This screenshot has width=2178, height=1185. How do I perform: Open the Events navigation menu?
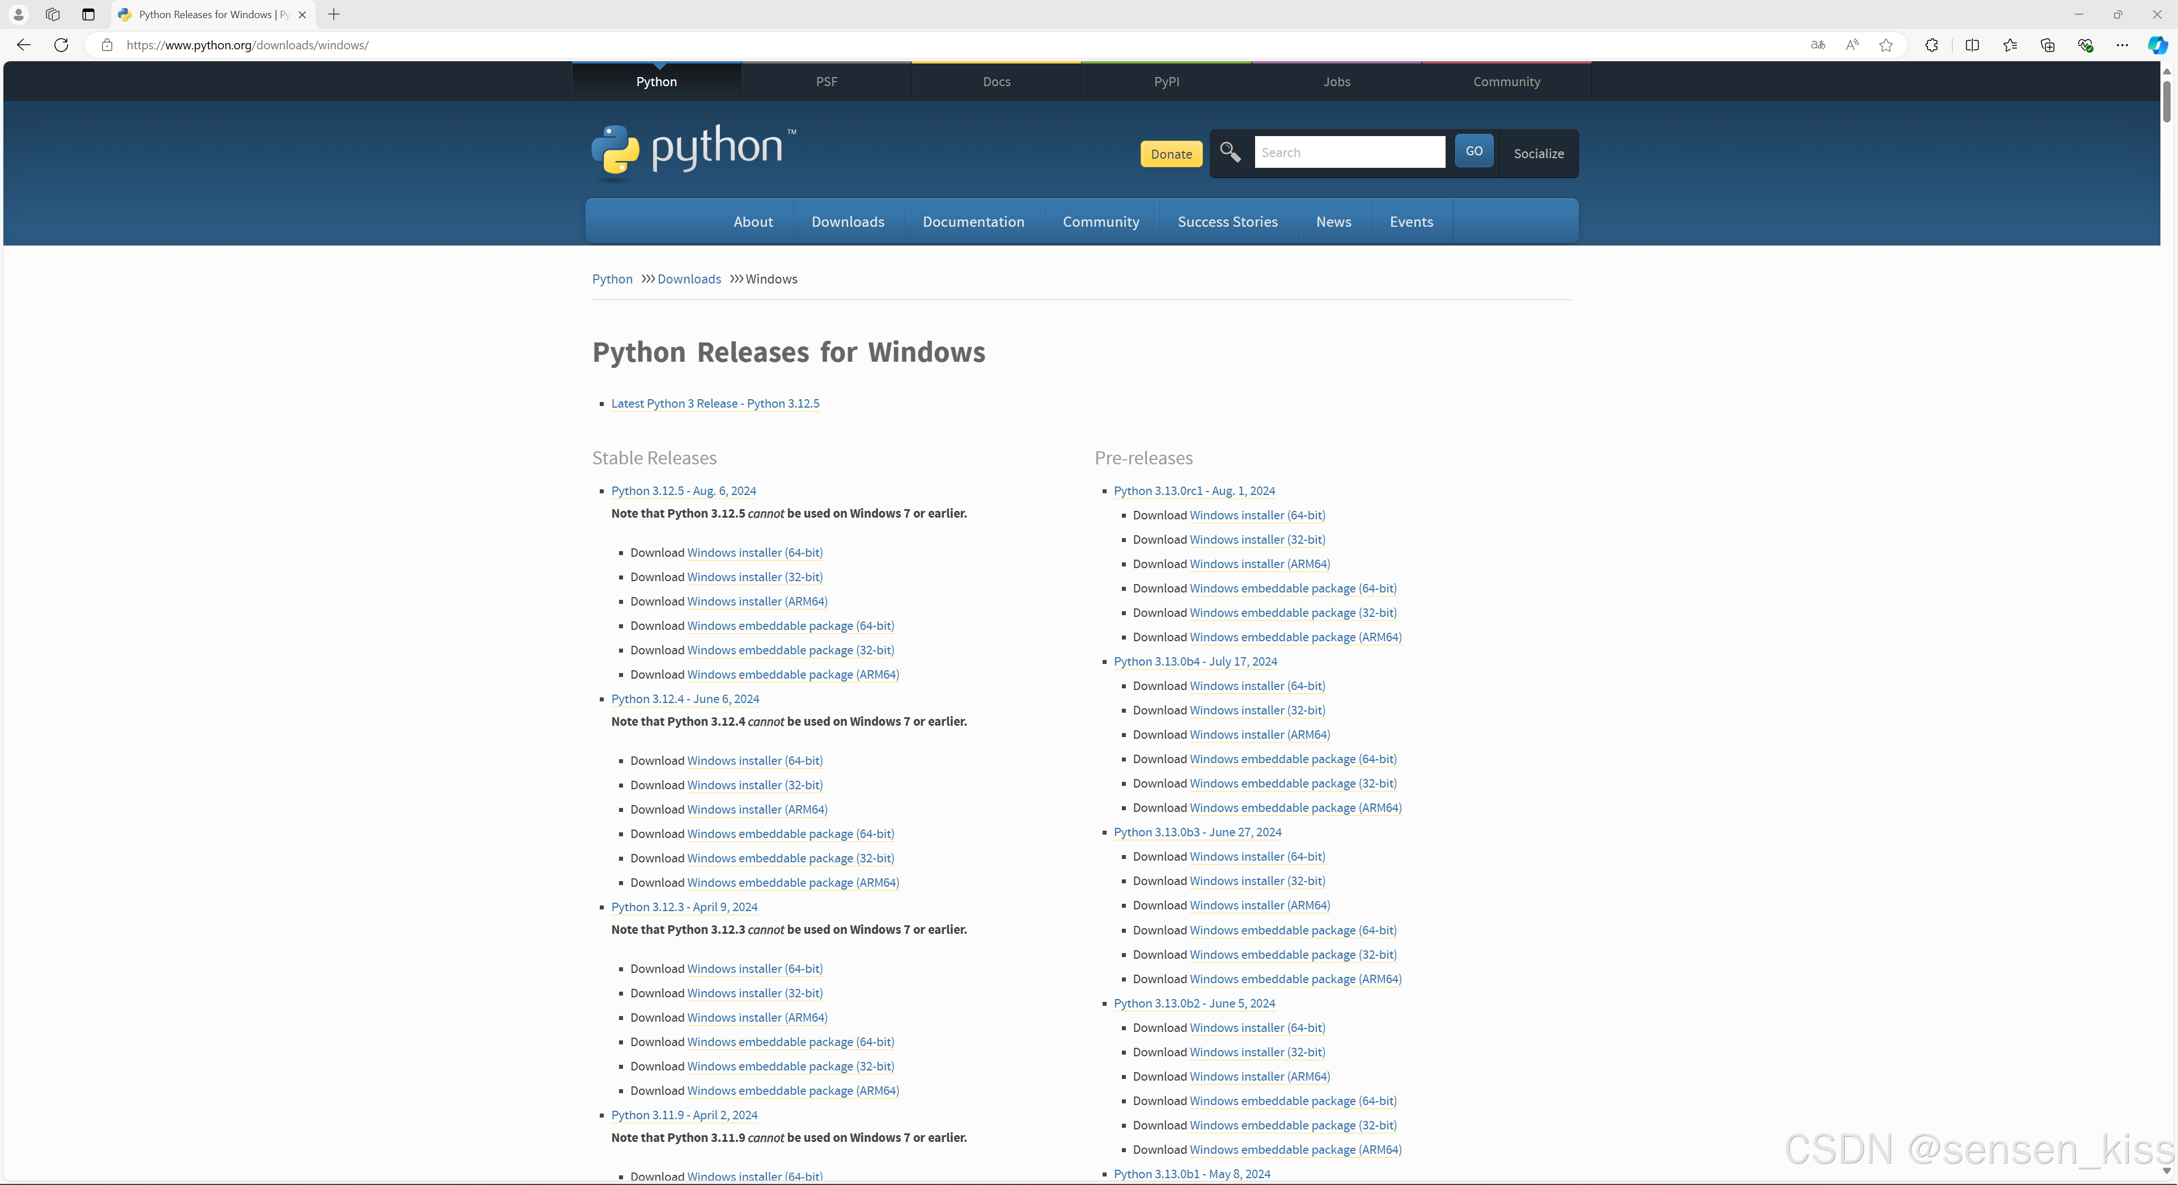coord(1411,222)
